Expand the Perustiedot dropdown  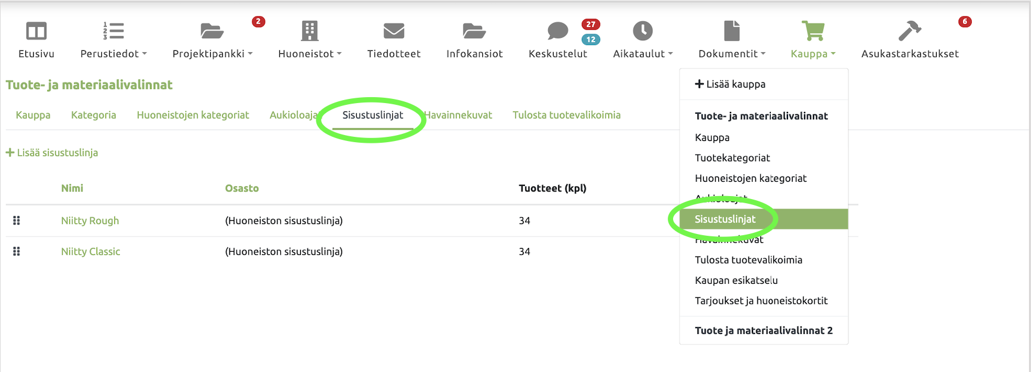[x=113, y=53]
